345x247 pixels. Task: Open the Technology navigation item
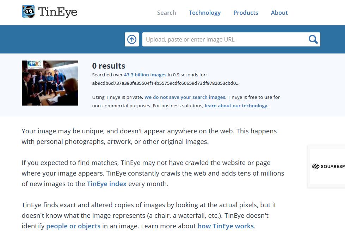pyautogui.click(x=205, y=13)
